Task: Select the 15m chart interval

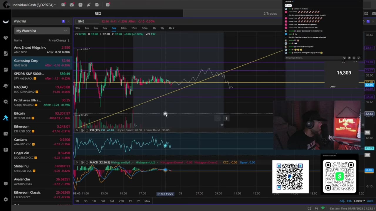Action: (134, 28)
